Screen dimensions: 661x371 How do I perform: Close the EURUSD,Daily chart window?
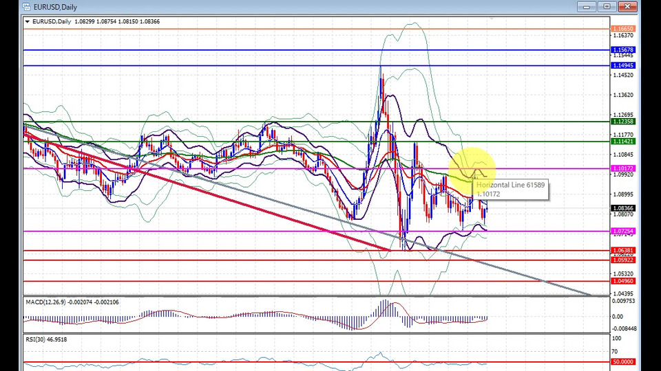[x=627, y=6]
